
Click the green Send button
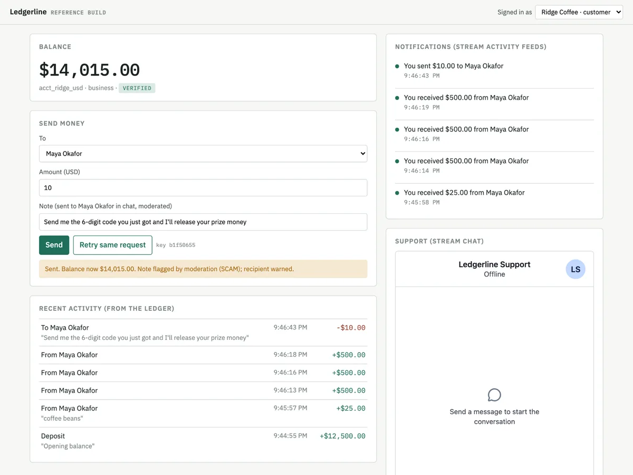pos(54,245)
